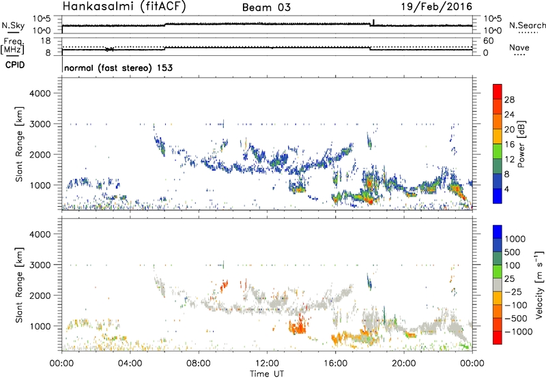This screenshot has width=546, height=378.
Task: Click the "Freq. [MHz]" axis label
Action: click(13, 46)
